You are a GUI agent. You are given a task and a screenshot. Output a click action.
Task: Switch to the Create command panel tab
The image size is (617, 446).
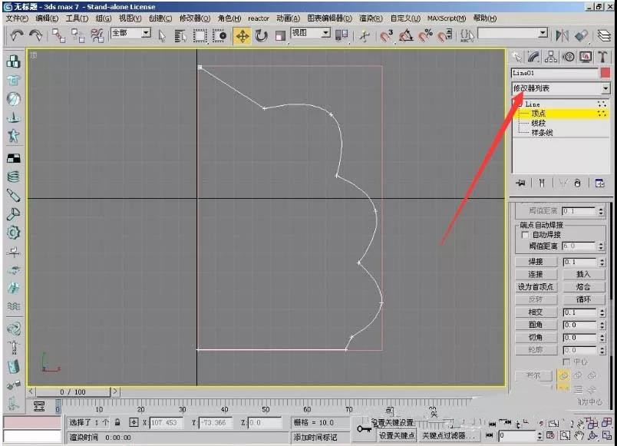516,58
